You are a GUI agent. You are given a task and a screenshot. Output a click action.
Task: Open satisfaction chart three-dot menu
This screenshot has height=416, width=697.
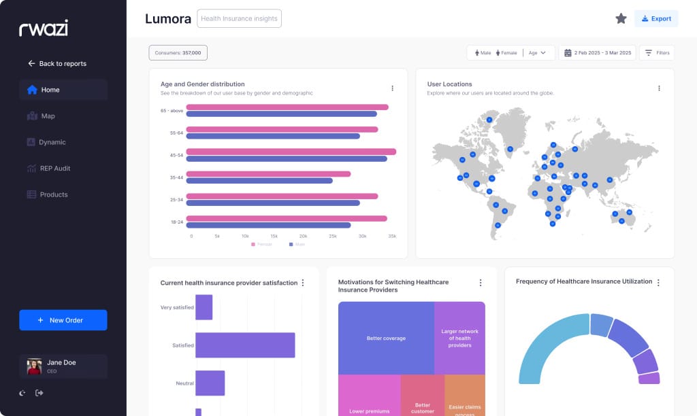(x=303, y=283)
